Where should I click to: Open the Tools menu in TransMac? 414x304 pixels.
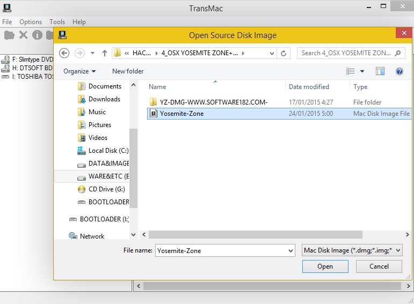(x=57, y=22)
